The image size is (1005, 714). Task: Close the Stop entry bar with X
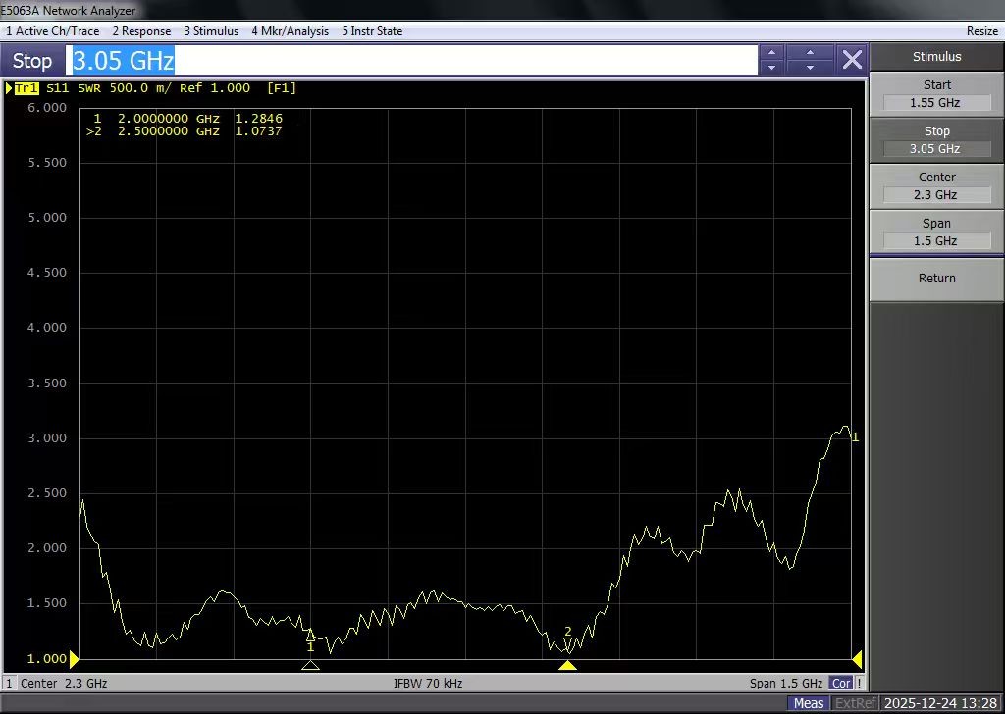click(852, 60)
